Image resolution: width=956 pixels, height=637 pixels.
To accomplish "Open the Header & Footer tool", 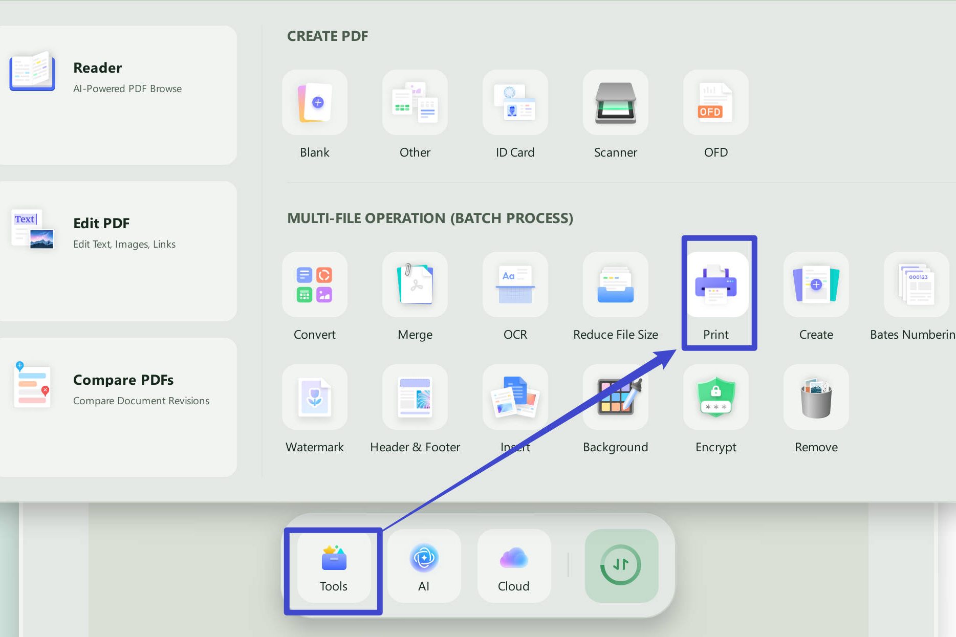I will coord(415,397).
